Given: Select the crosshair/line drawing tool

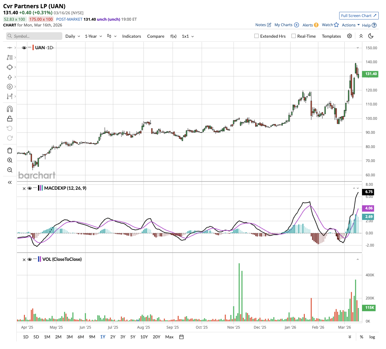Looking at the screenshot, I should coord(10,48).
